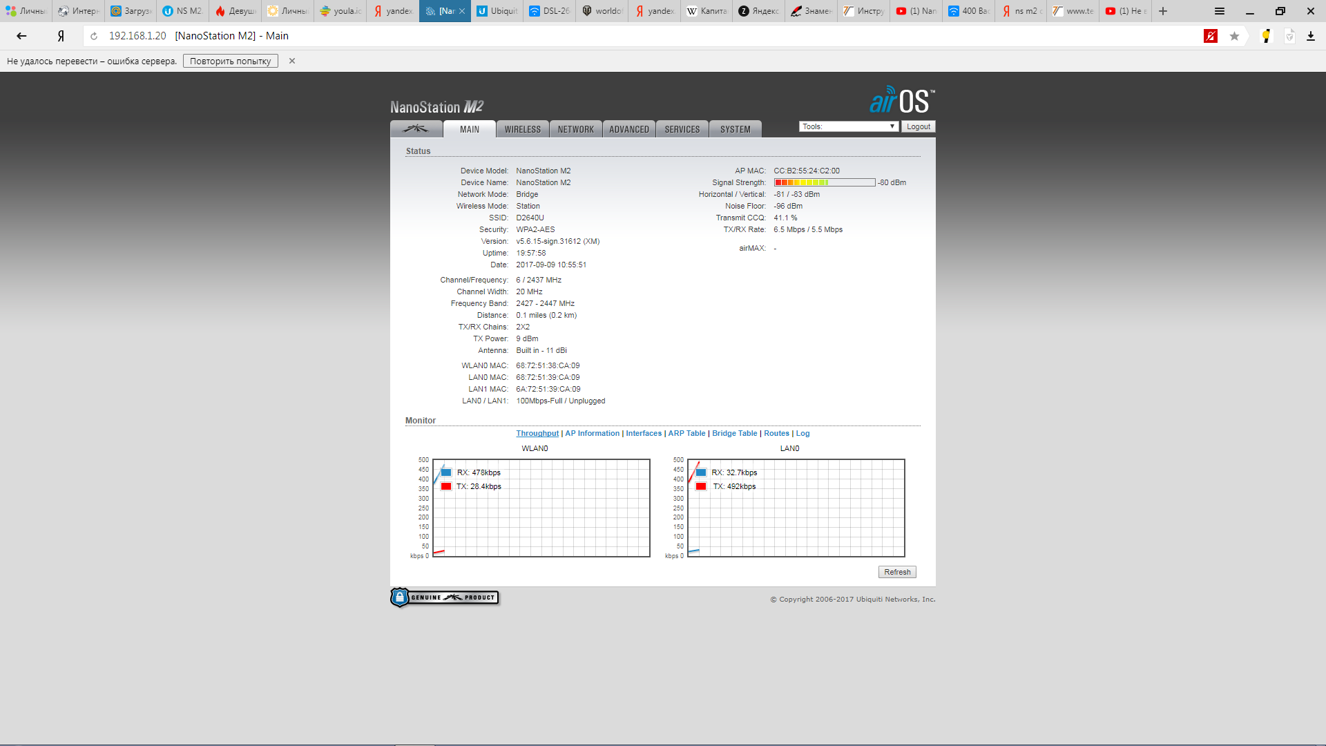Open the Throughput monitor link

pyautogui.click(x=537, y=433)
